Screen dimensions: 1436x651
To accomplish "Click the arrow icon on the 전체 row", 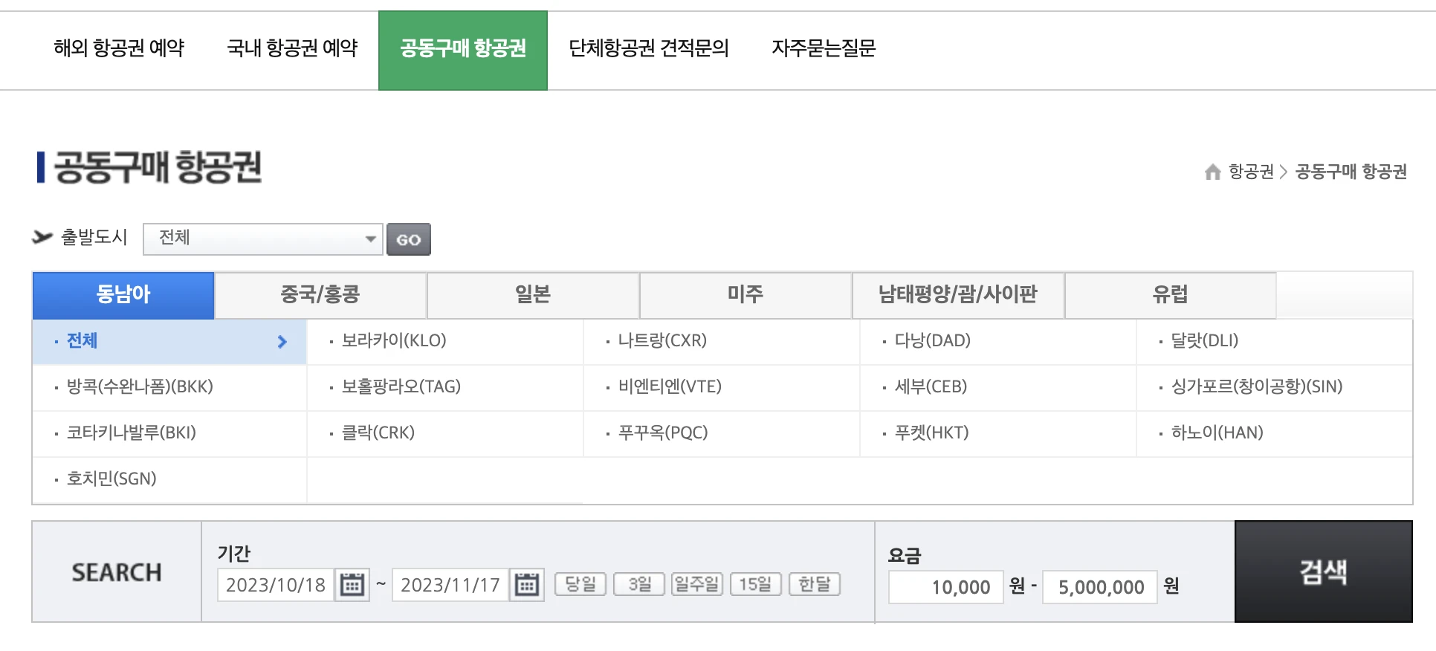I will (x=281, y=342).
